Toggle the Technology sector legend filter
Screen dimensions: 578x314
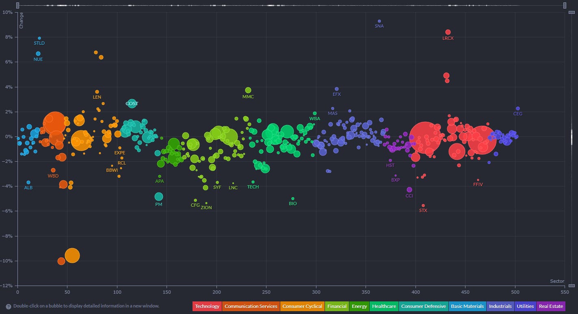[207, 306]
